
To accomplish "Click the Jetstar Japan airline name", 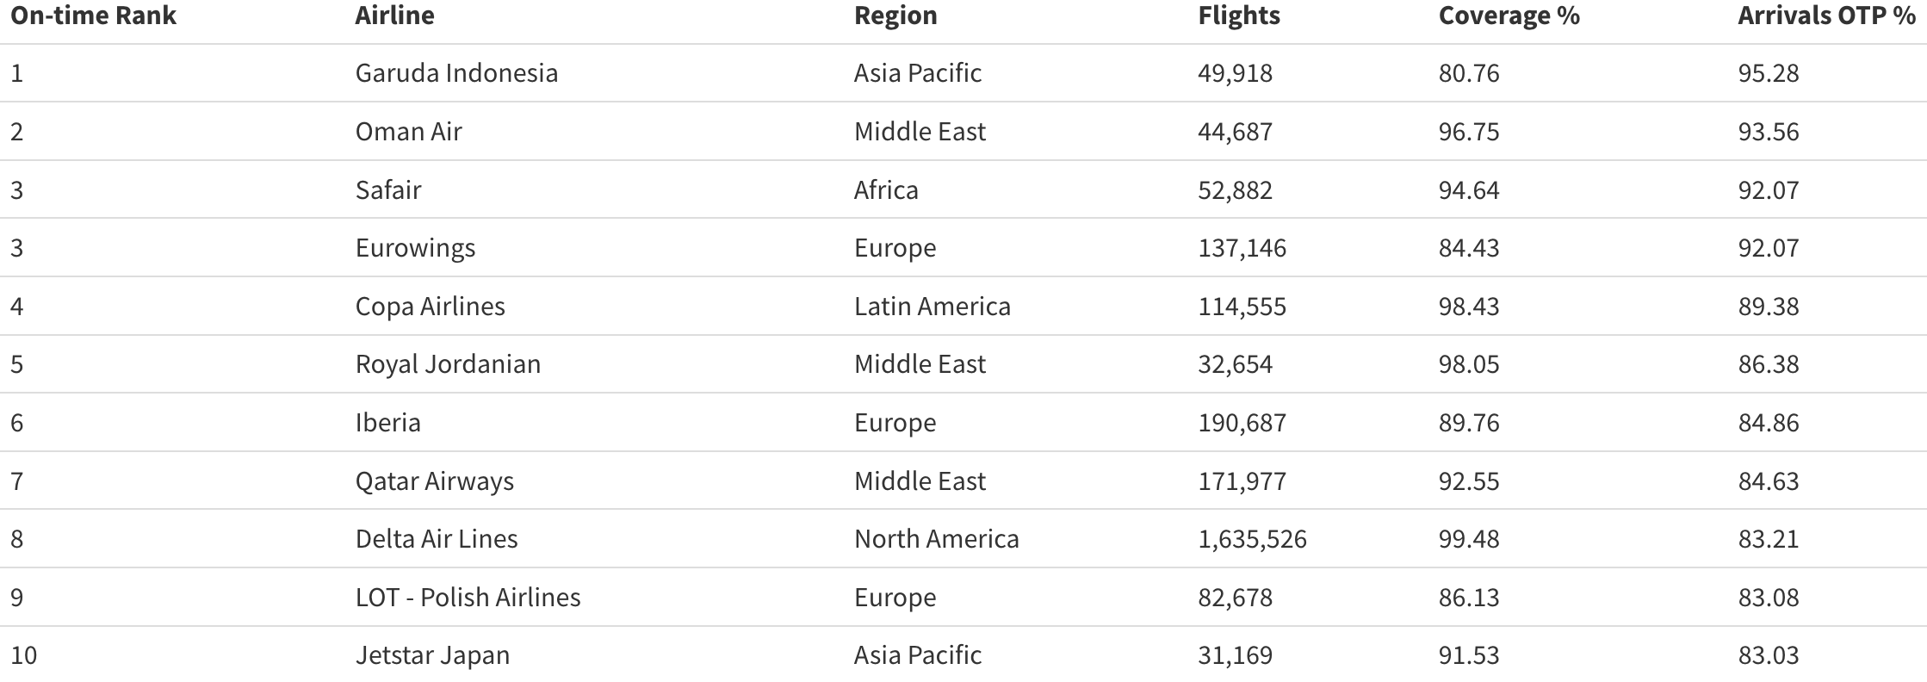I will (432, 655).
